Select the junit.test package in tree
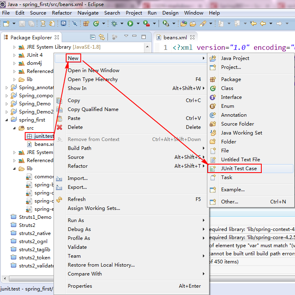Screen dimensions: 295x295 [40, 136]
